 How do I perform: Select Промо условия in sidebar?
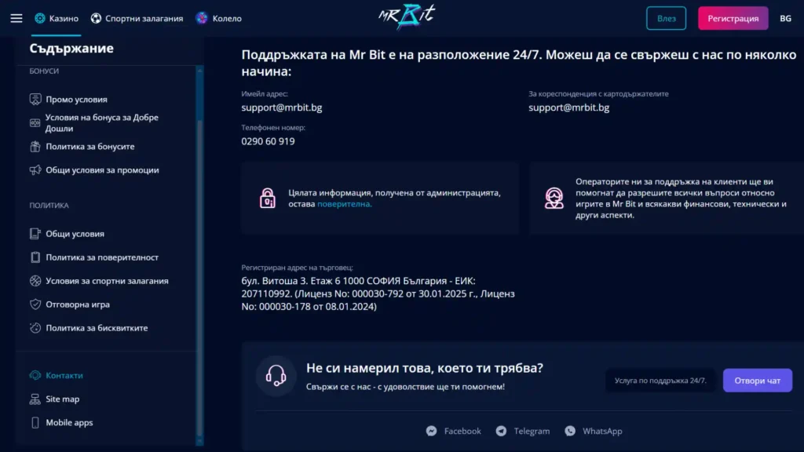tap(76, 100)
